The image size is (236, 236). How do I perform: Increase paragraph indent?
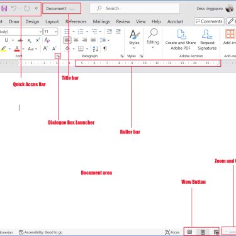tap(118, 31)
